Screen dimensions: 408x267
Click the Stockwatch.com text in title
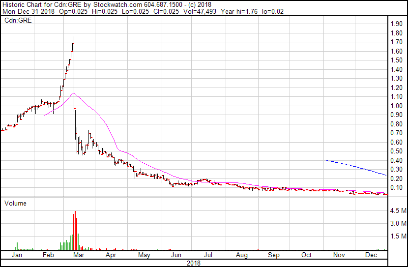(117, 5)
